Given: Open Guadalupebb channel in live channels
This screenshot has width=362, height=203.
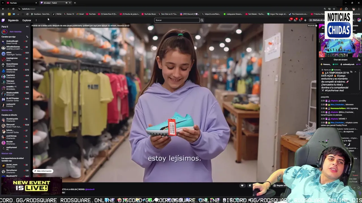Looking at the screenshot, I should point(15,120).
